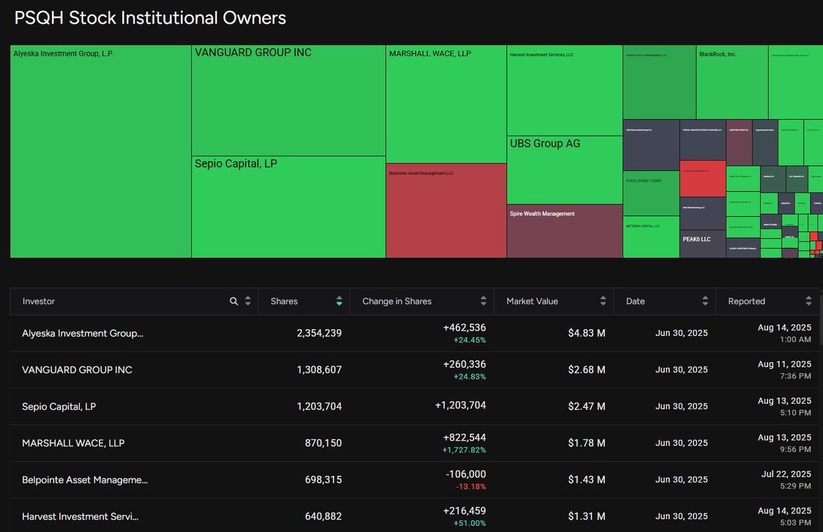Select the 1,308,607 shares value

319,370
